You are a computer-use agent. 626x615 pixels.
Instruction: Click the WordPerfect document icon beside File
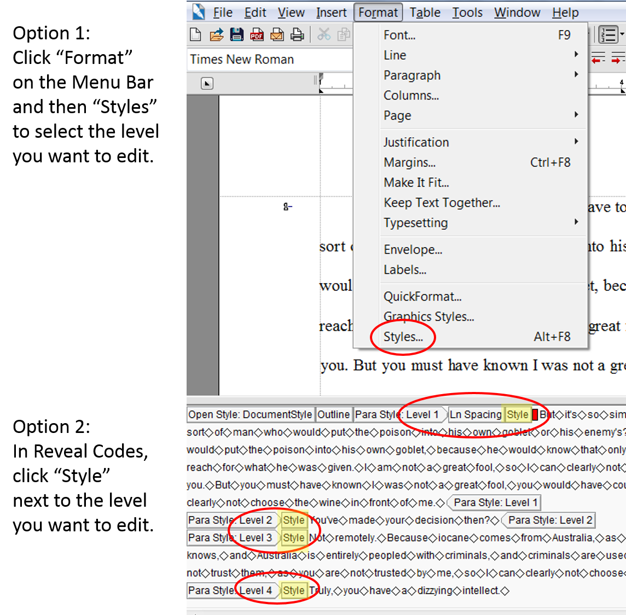tap(198, 12)
